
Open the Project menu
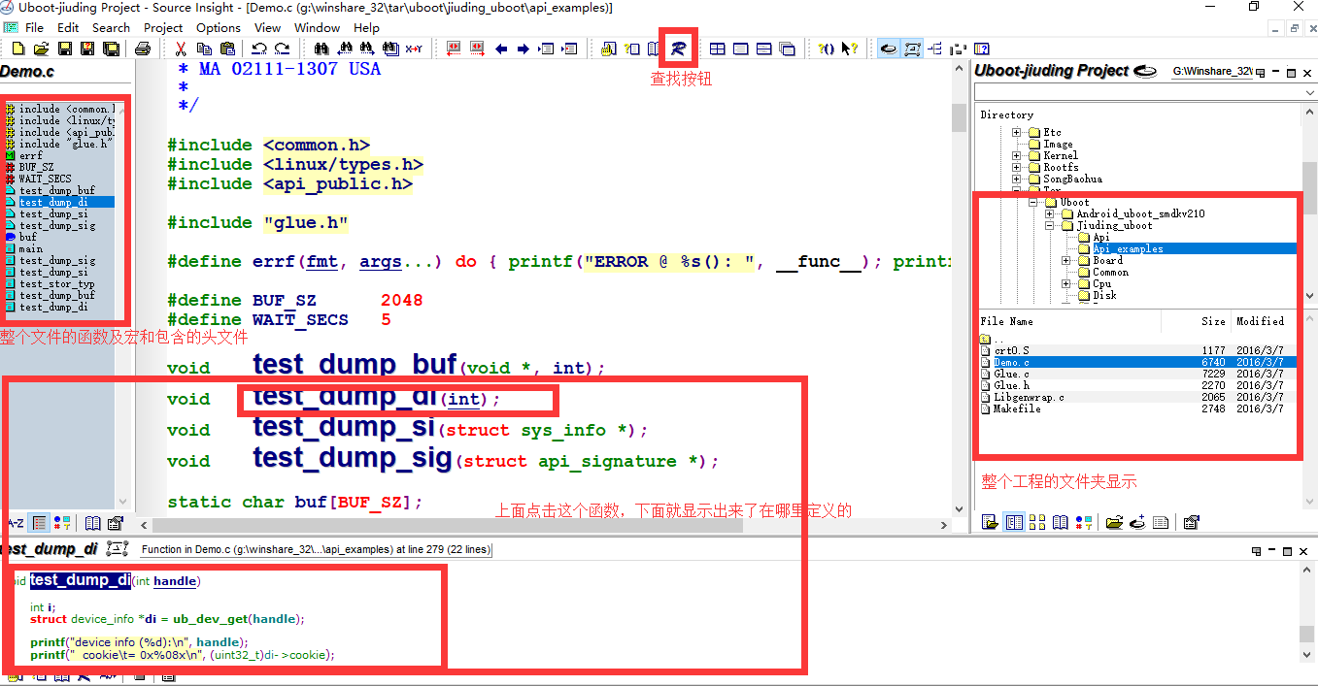point(162,27)
